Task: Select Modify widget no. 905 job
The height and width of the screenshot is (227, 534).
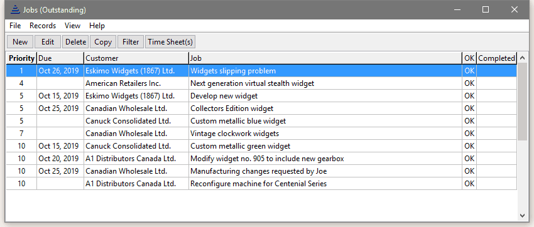Action: (261, 159)
